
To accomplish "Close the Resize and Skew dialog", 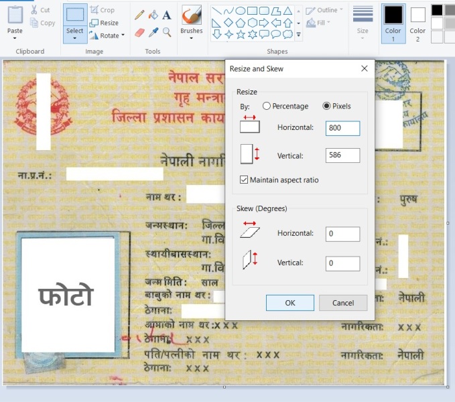I will (x=364, y=68).
